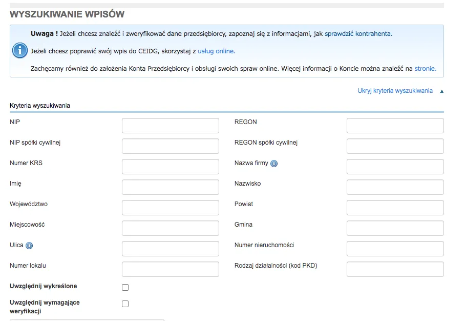Tick Uwzględnij wymagające weryfikacji checkbox

pos(125,304)
